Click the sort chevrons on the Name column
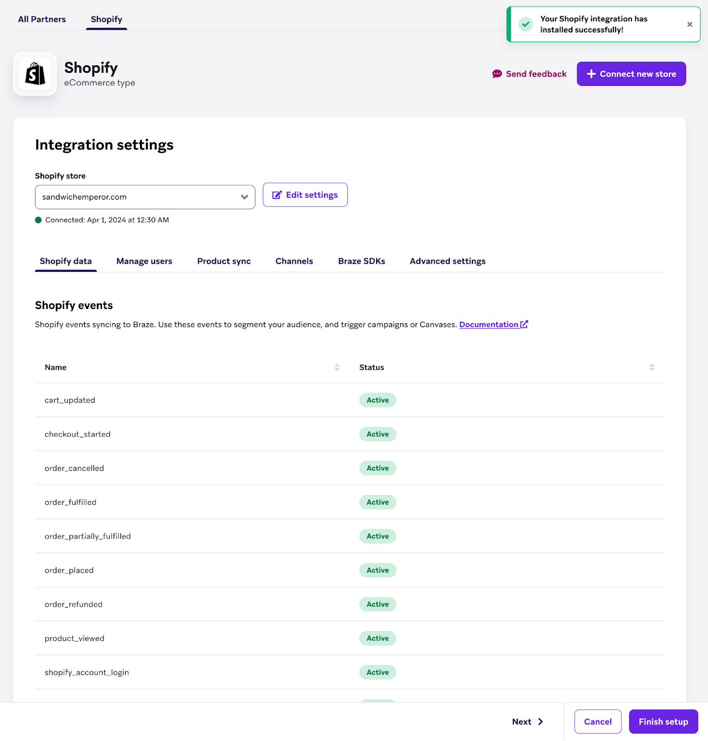 [337, 367]
